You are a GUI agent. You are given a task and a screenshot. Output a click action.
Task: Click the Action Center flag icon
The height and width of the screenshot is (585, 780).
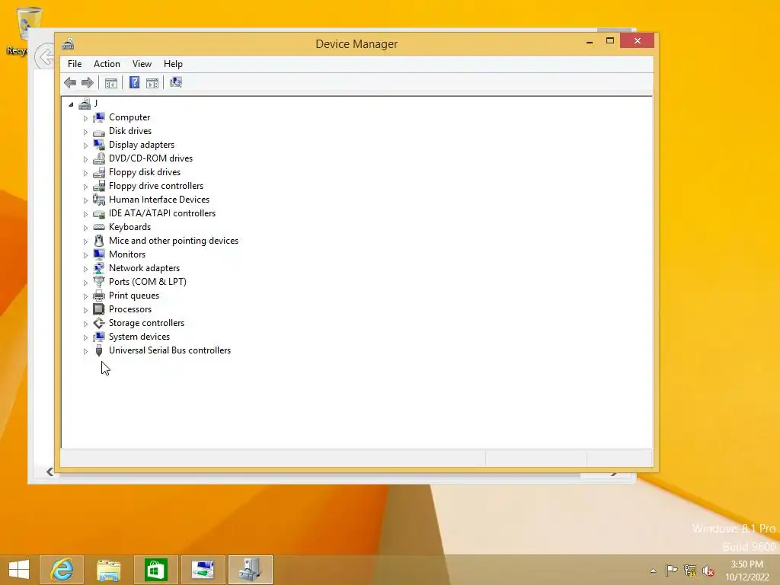pyautogui.click(x=671, y=571)
